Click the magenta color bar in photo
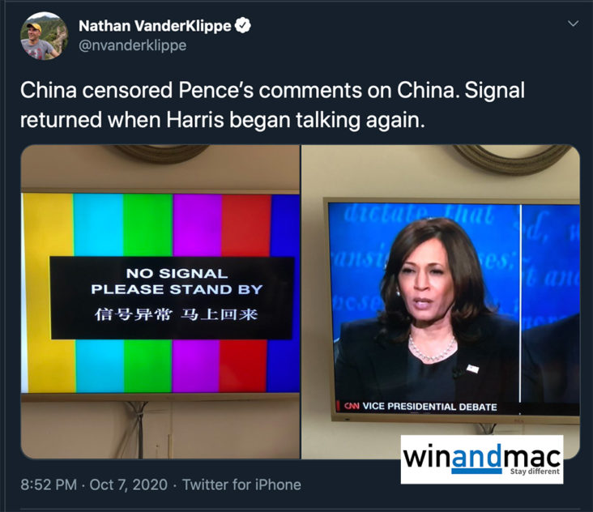Viewport: 593px width, 512px height. (x=196, y=226)
